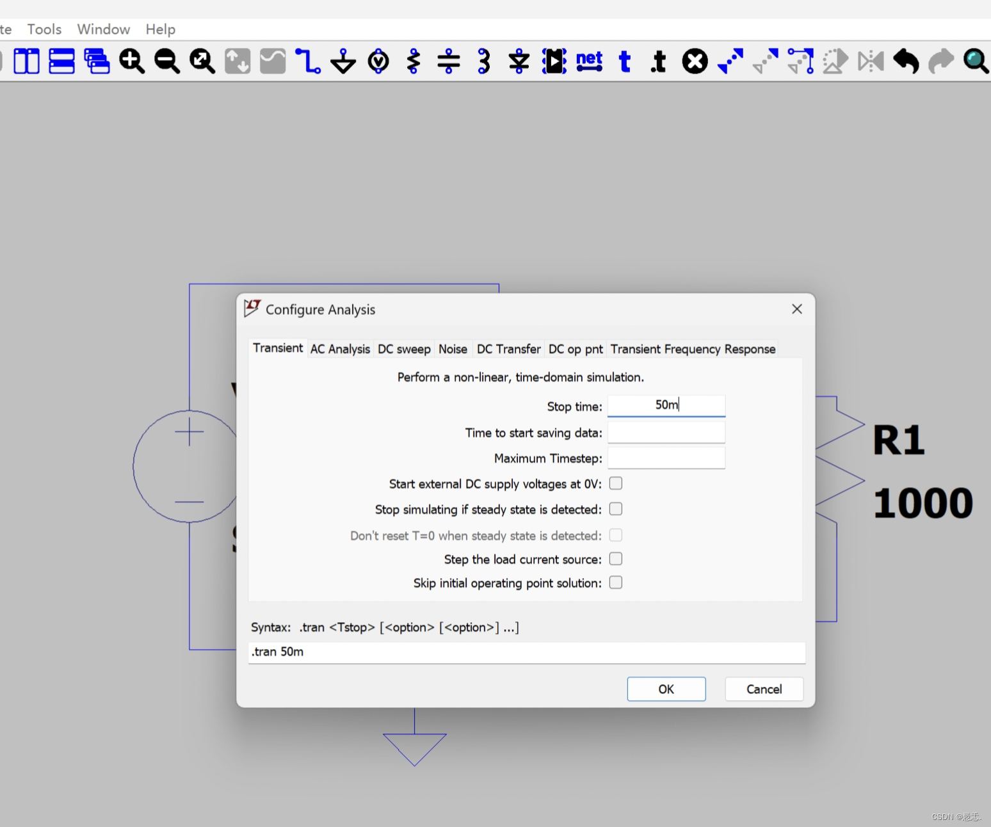
Task: Click the tile windows horizontally icon
Action: coord(61,61)
